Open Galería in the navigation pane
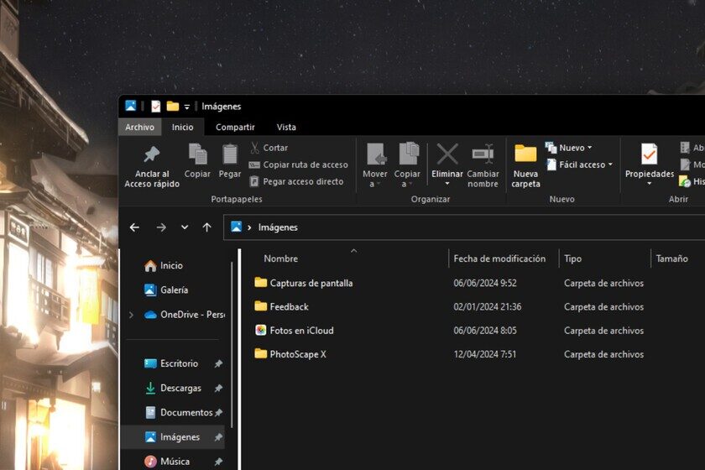Viewport: 705px width, 470px height. 166,290
